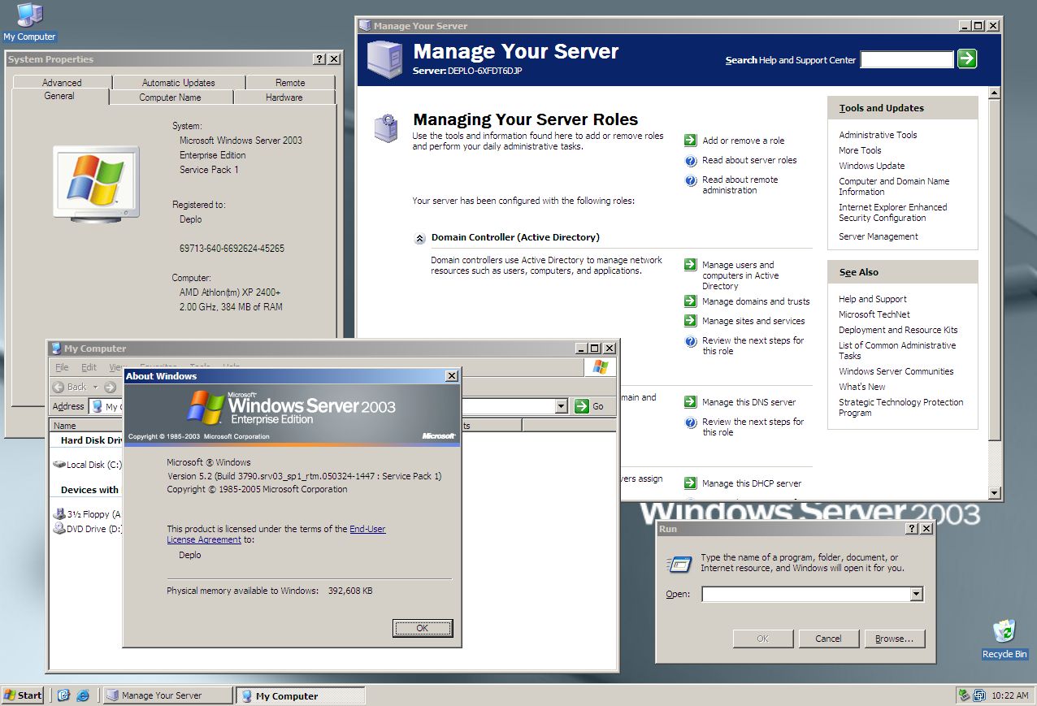Open Edit menu in My Computer window
This screenshot has height=706, width=1037.
(x=89, y=367)
